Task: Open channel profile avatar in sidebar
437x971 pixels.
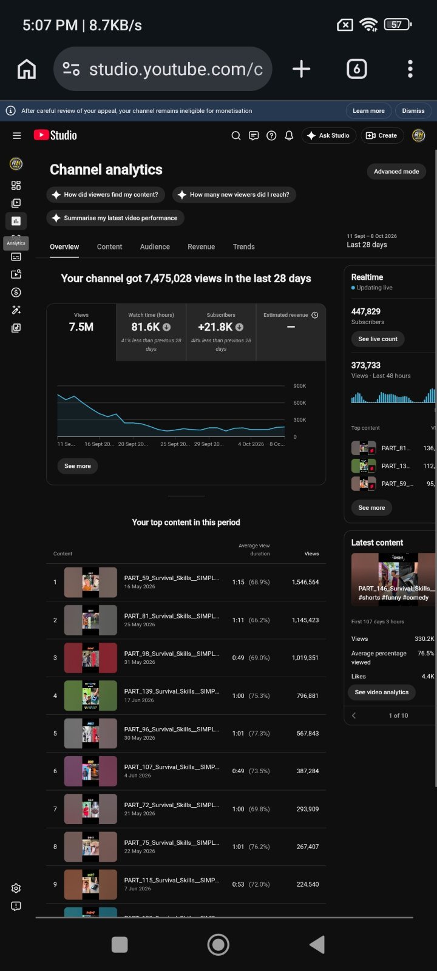Action: (16, 164)
